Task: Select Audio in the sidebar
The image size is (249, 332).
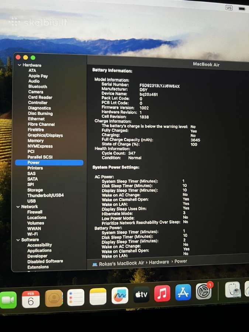Action: point(34,81)
